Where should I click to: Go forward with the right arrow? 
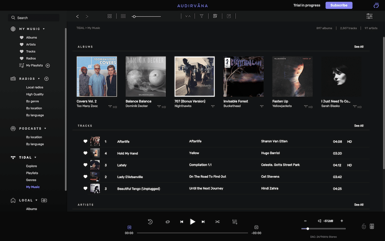click(87, 16)
